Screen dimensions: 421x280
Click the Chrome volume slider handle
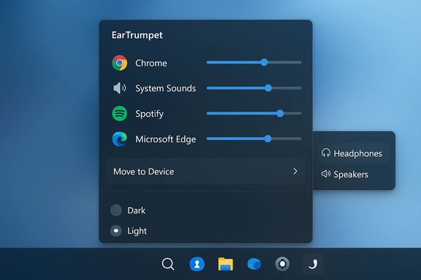click(x=264, y=63)
